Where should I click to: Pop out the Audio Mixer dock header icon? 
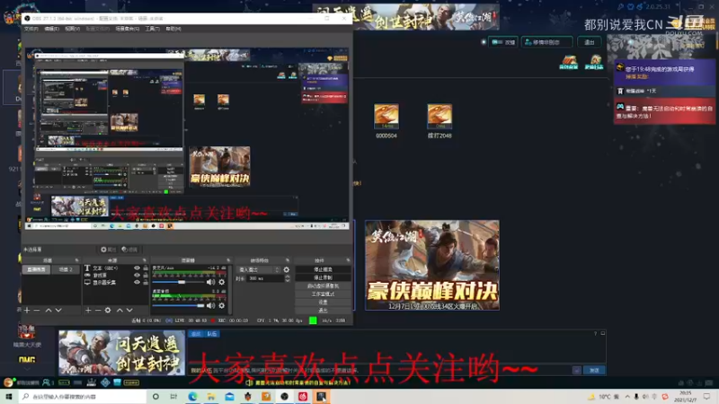[228, 260]
